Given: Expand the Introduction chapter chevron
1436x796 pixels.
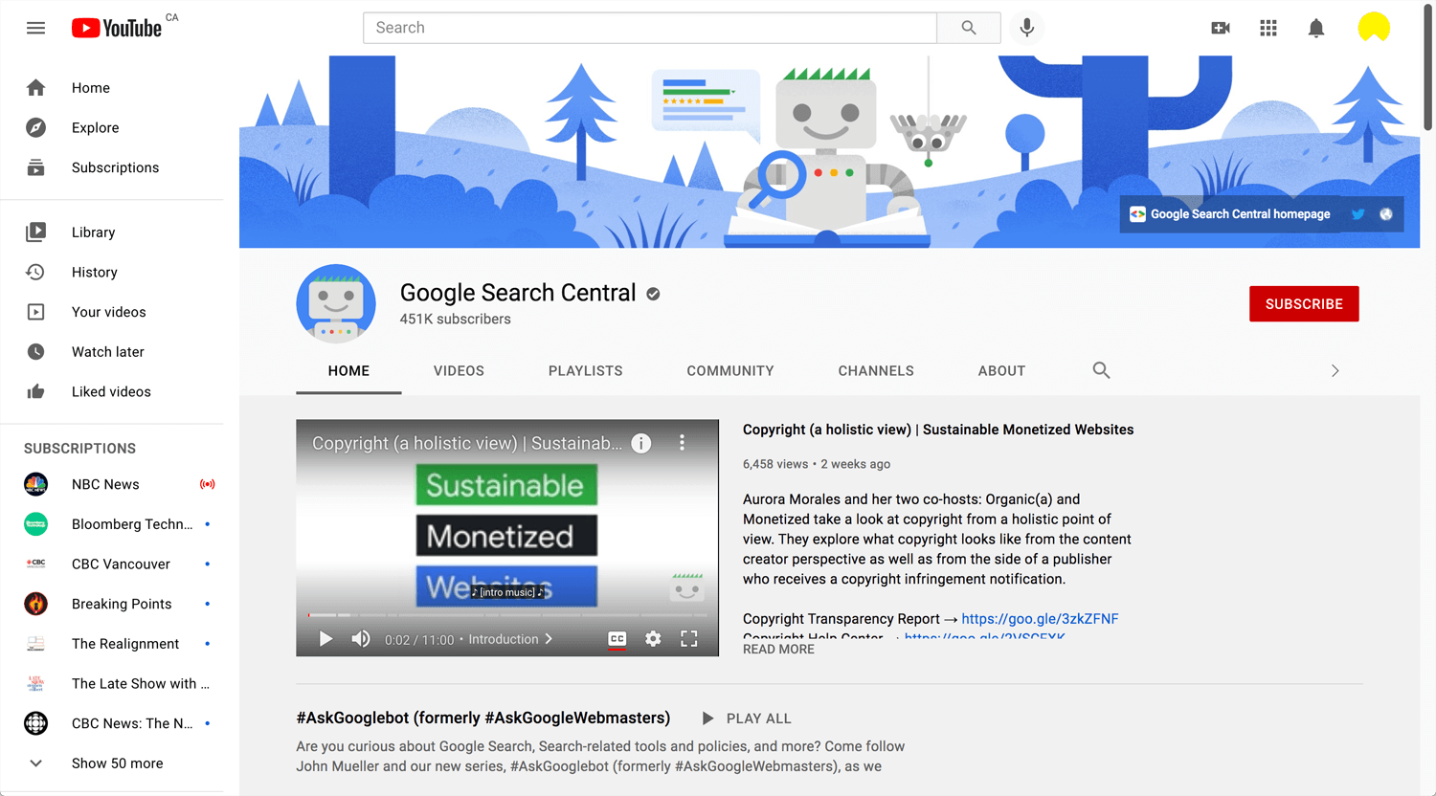Looking at the screenshot, I should coord(549,639).
